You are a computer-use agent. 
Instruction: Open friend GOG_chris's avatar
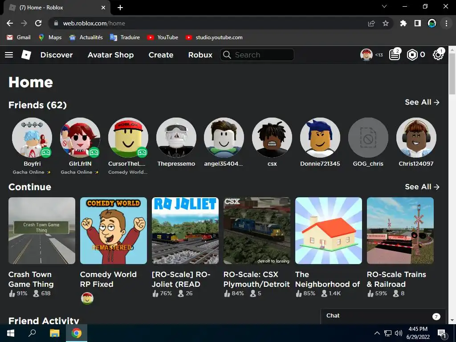368,138
